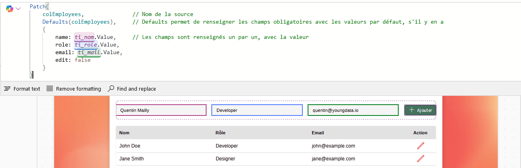Viewport: 521px width, 168px height.
Task: Click the 'edit: false' line in formula
Action: point(73,60)
